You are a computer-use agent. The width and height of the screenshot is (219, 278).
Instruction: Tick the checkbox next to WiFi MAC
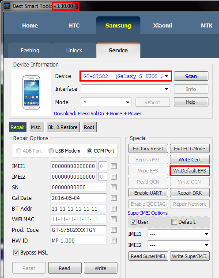point(113,219)
